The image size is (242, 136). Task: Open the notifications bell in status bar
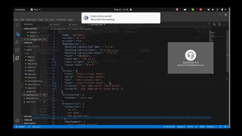point(225,127)
